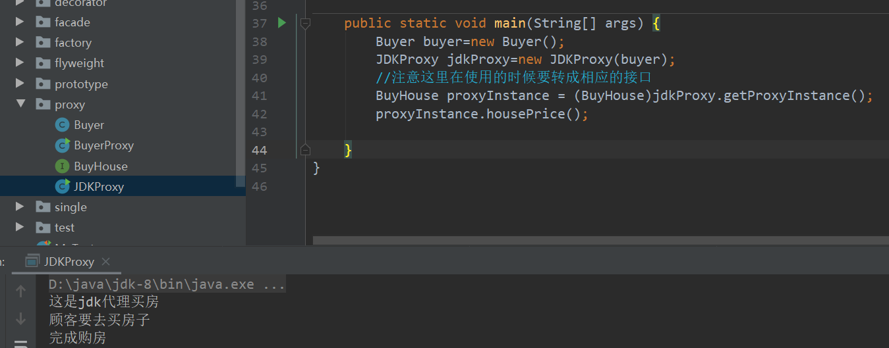889x348 pixels.
Task: Select the single folder icon
Action: (43, 207)
